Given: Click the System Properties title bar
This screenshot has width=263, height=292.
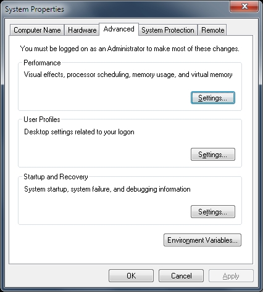Looking at the screenshot, I should [115, 9].
